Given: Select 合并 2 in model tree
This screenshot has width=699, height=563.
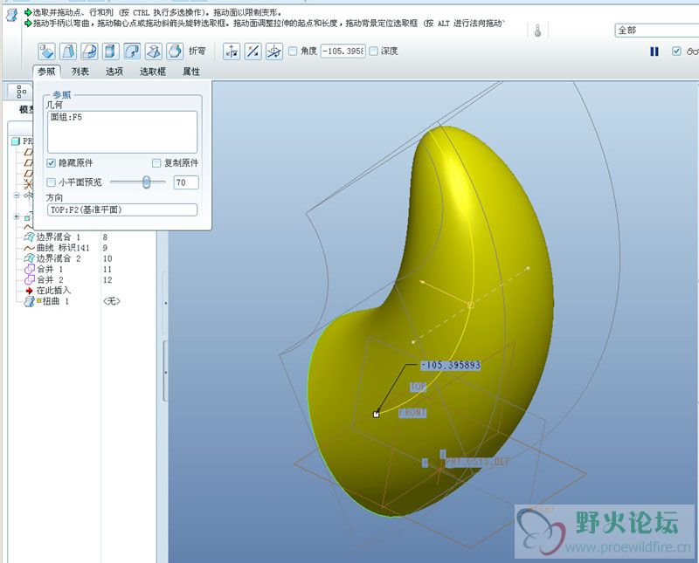Looking at the screenshot, I should point(45,279).
